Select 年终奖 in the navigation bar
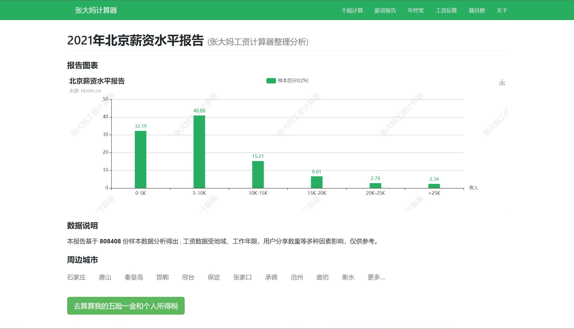Screen dimensions: 574x329 click(416, 11)
